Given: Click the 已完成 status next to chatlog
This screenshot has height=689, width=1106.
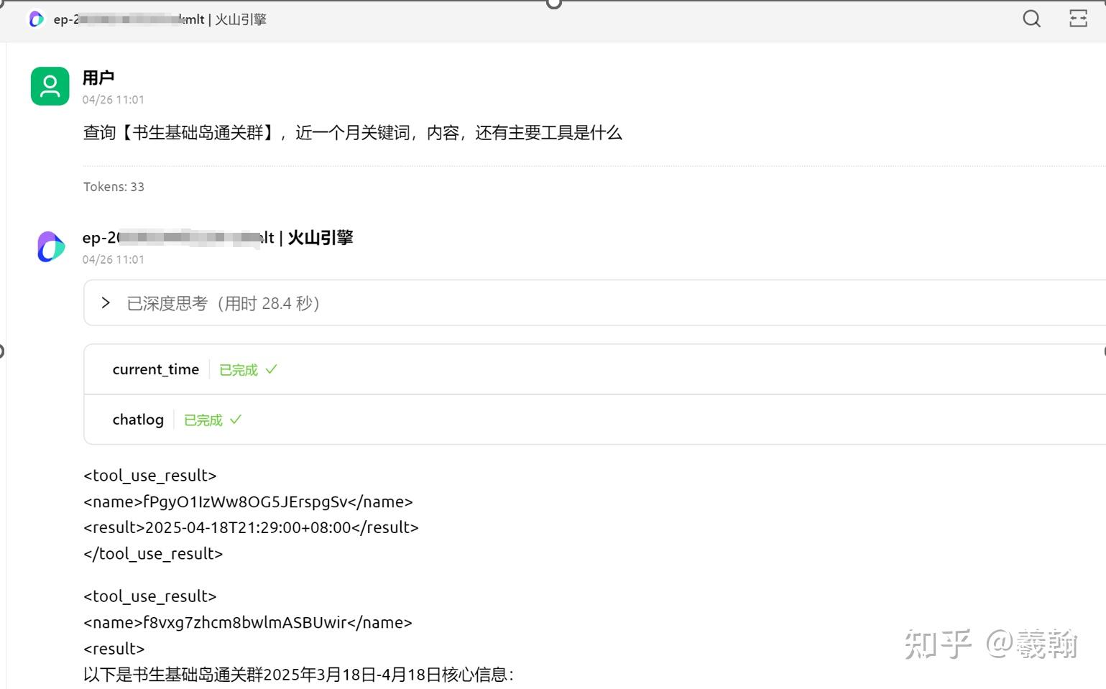Looking at the screenshot, I should (x=202, y=419).
